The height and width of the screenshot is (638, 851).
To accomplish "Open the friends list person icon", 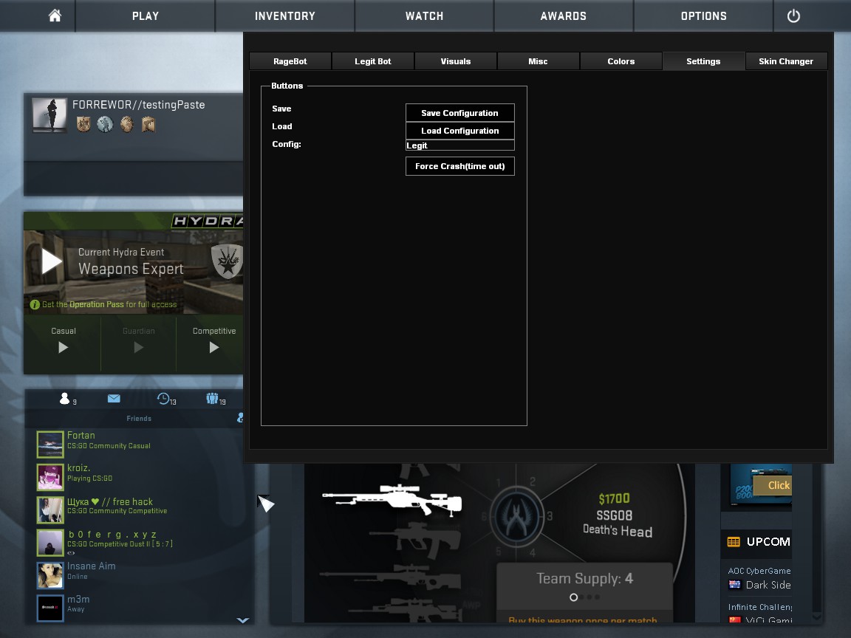I will [x=64, y=399].
